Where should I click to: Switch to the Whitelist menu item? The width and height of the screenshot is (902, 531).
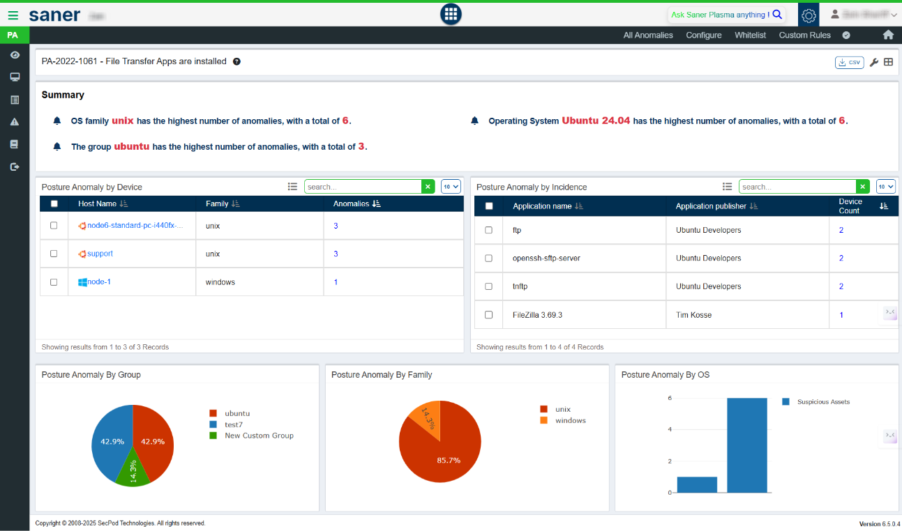[x=750, y=35]
